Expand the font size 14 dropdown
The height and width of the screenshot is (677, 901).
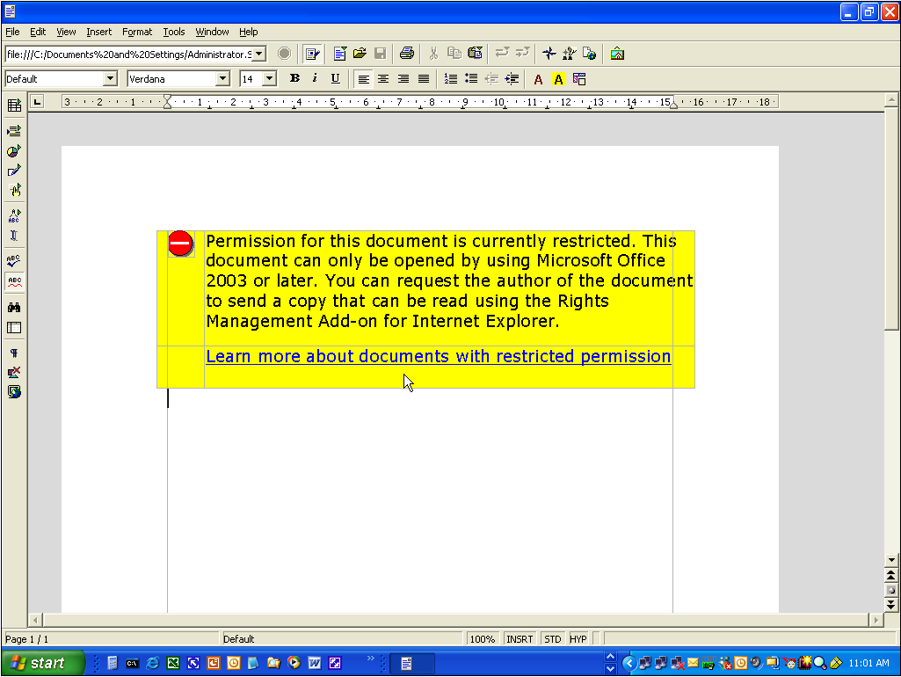coord(269,79)
